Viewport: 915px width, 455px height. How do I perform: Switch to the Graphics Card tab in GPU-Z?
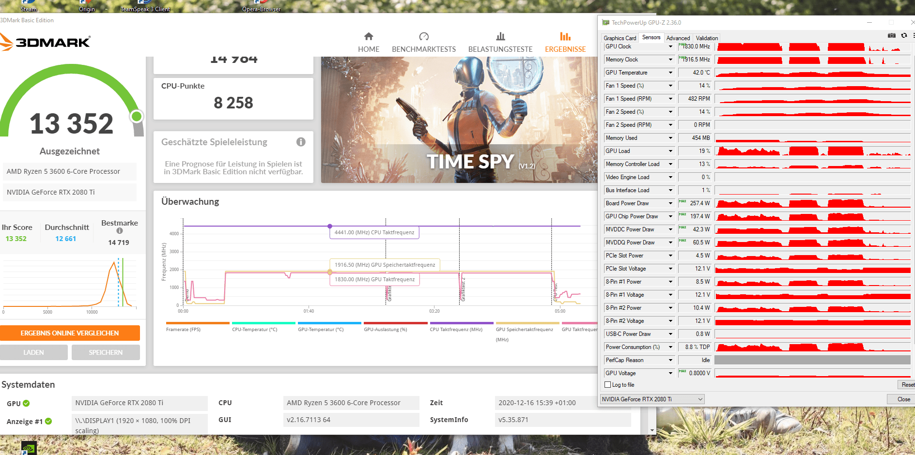(x=620, y=38)
